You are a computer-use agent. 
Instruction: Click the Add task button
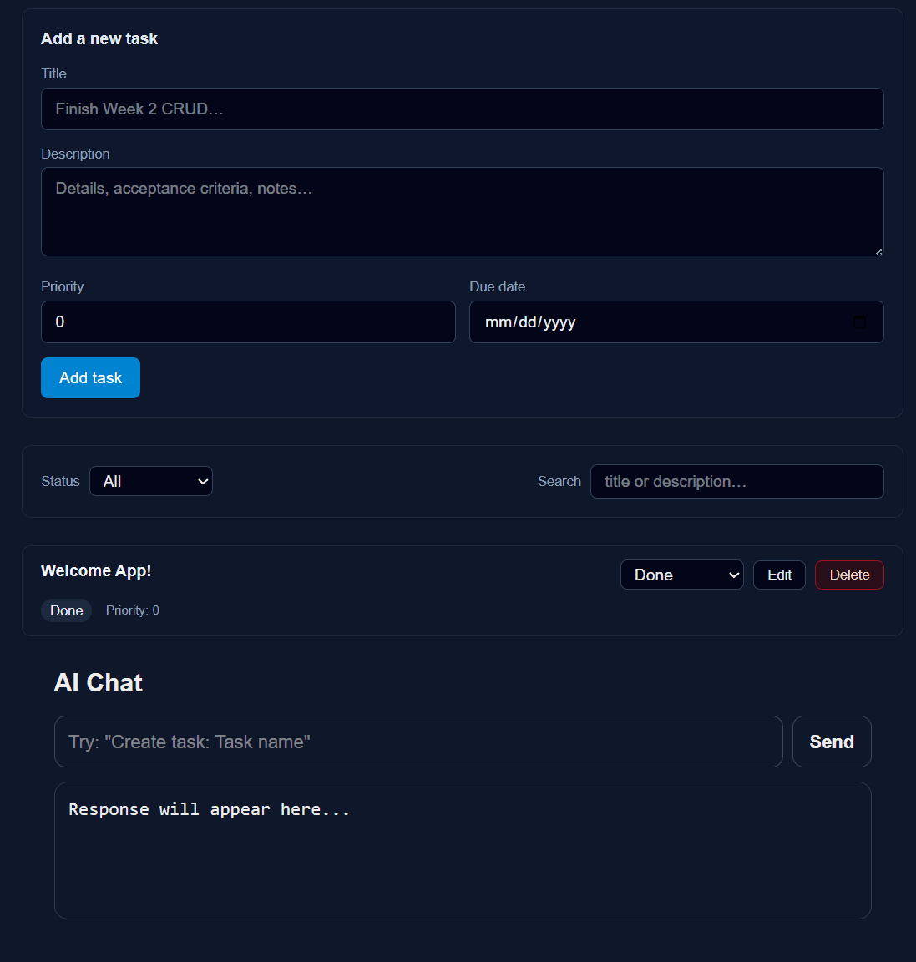point(90,377)
